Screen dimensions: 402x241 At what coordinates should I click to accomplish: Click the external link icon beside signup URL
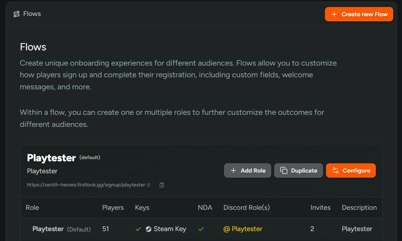point(149,185)
